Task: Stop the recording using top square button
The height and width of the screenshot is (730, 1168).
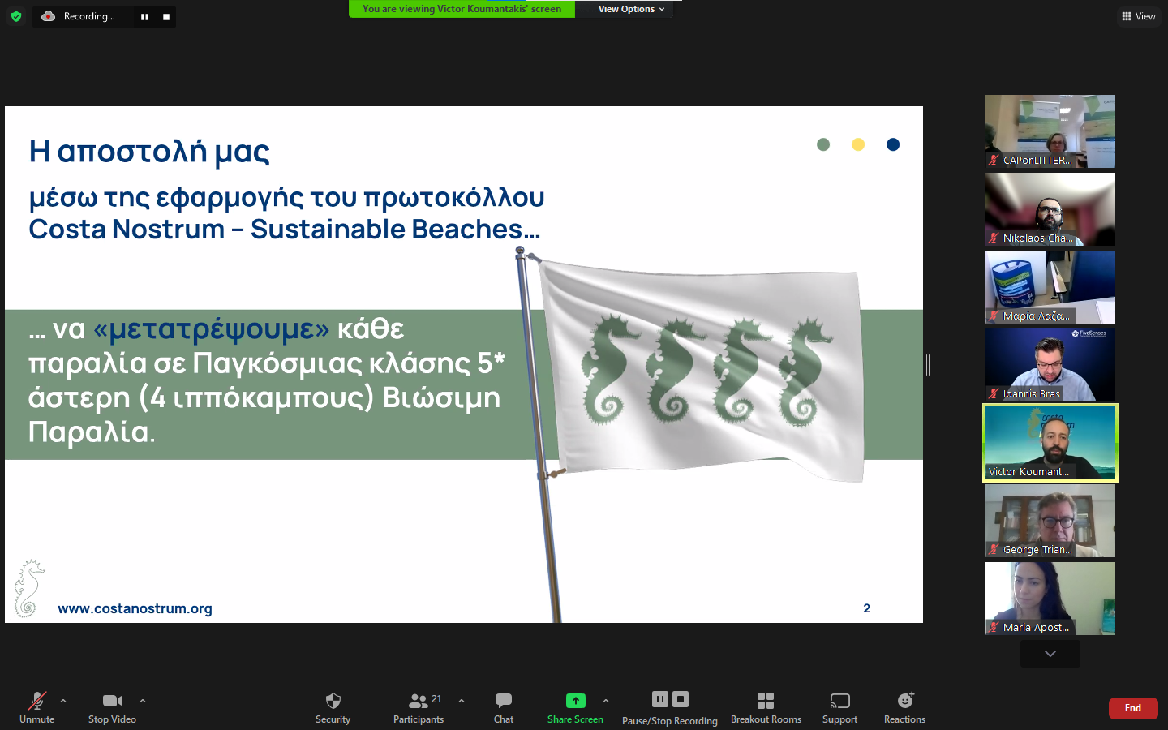Action: [166, 17]
